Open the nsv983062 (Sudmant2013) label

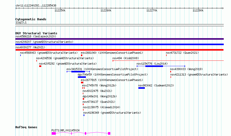[156, 85]
